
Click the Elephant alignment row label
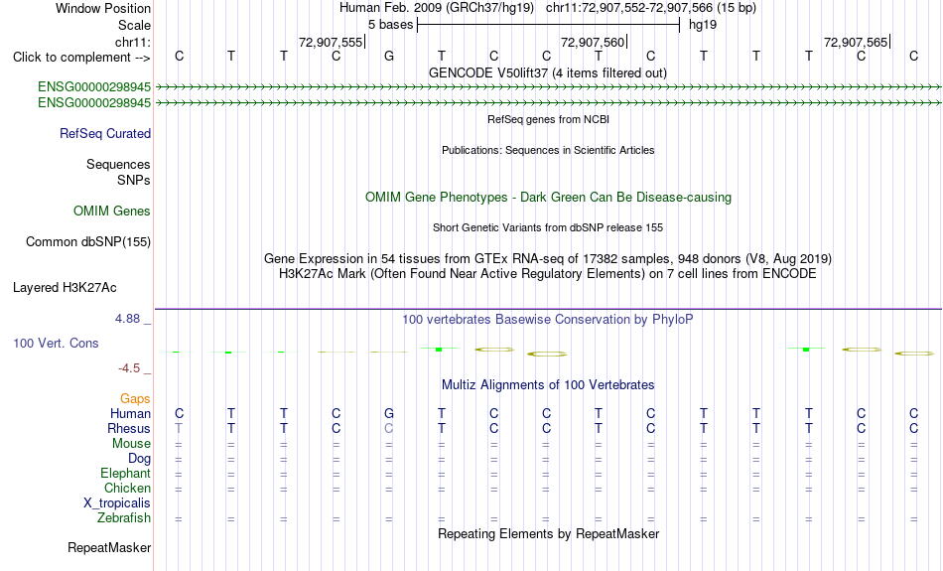coord(125,474)
